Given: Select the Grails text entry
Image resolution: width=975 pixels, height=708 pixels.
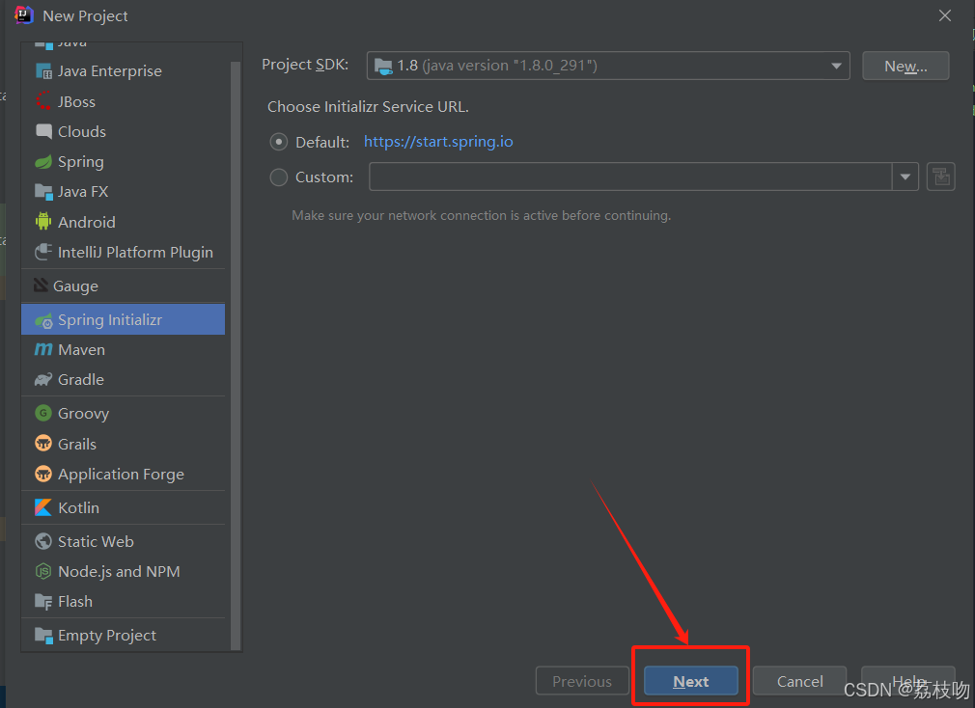Looking at the screenshot, I should (x=77, y=444).
